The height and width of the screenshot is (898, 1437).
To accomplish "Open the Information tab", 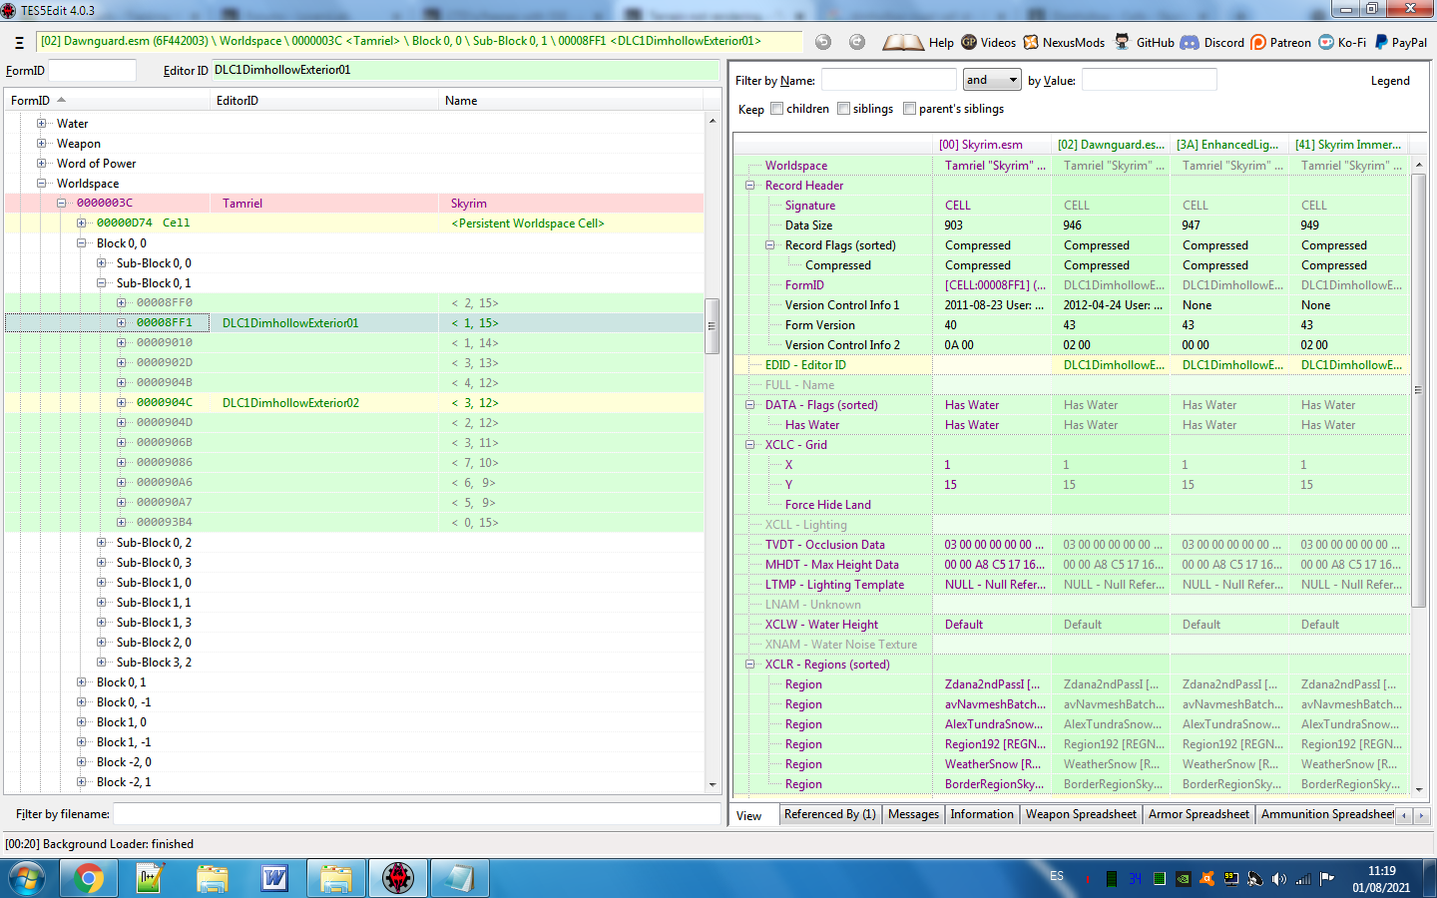I will 982,814.
